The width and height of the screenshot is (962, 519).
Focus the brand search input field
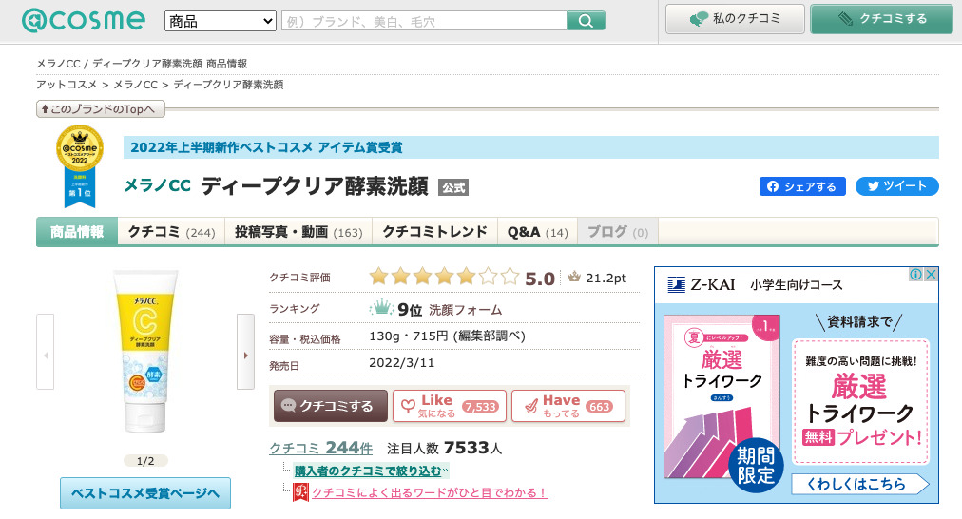[424, 21]
